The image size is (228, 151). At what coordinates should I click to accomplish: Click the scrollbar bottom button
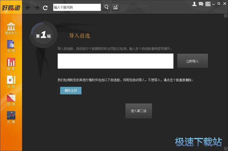click(x=226, y=149)
